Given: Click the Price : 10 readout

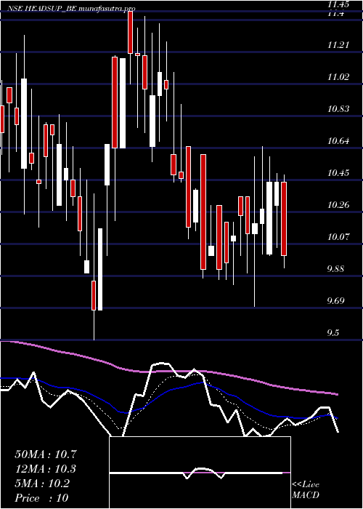Looking at the screenshot, I should pos(41,498).
